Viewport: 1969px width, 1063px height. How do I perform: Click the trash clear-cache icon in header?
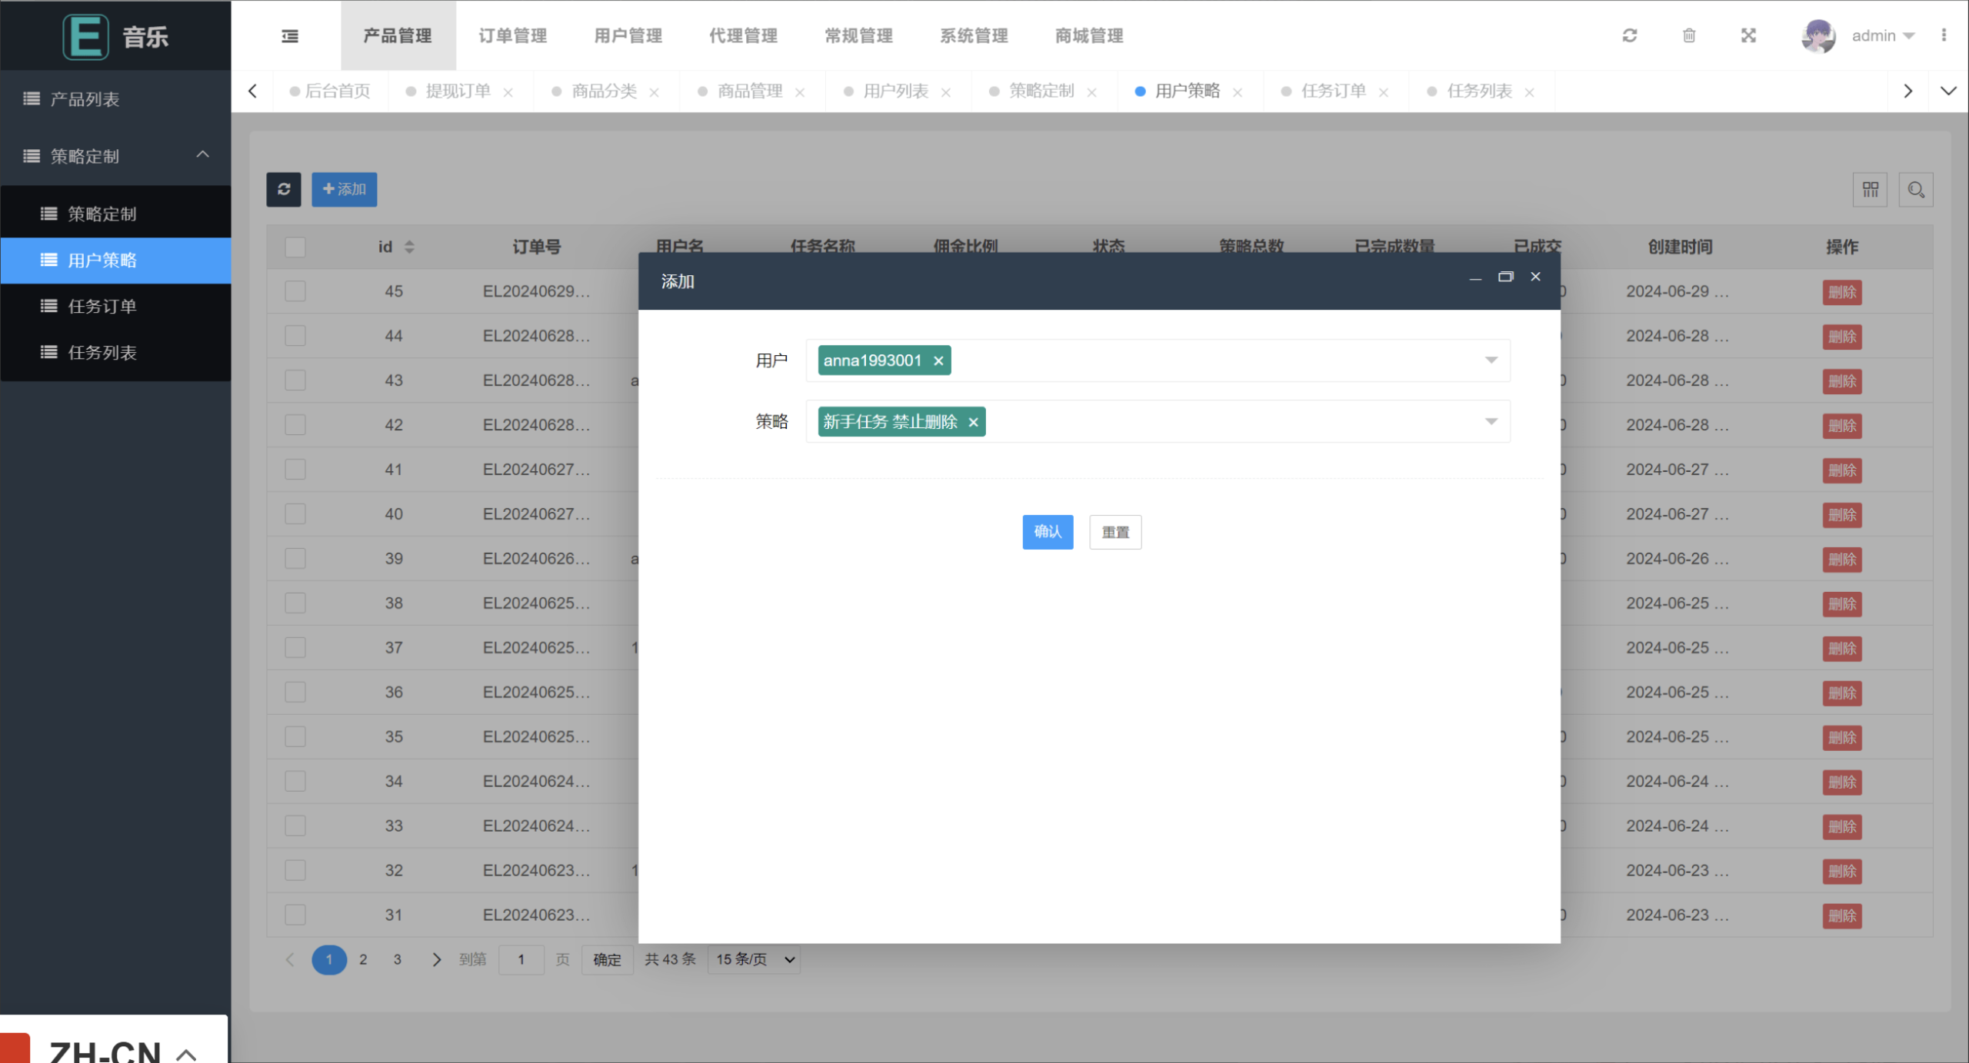click(1688, 35)
